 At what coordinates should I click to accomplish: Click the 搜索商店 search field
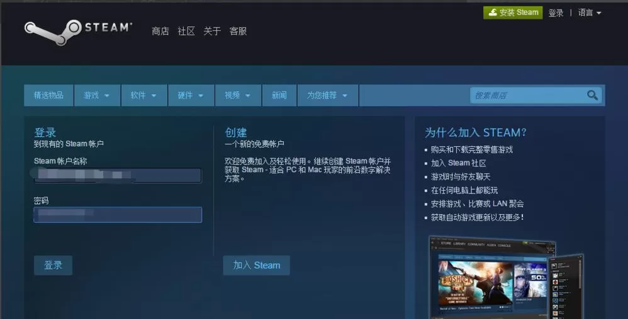[536, 95]
